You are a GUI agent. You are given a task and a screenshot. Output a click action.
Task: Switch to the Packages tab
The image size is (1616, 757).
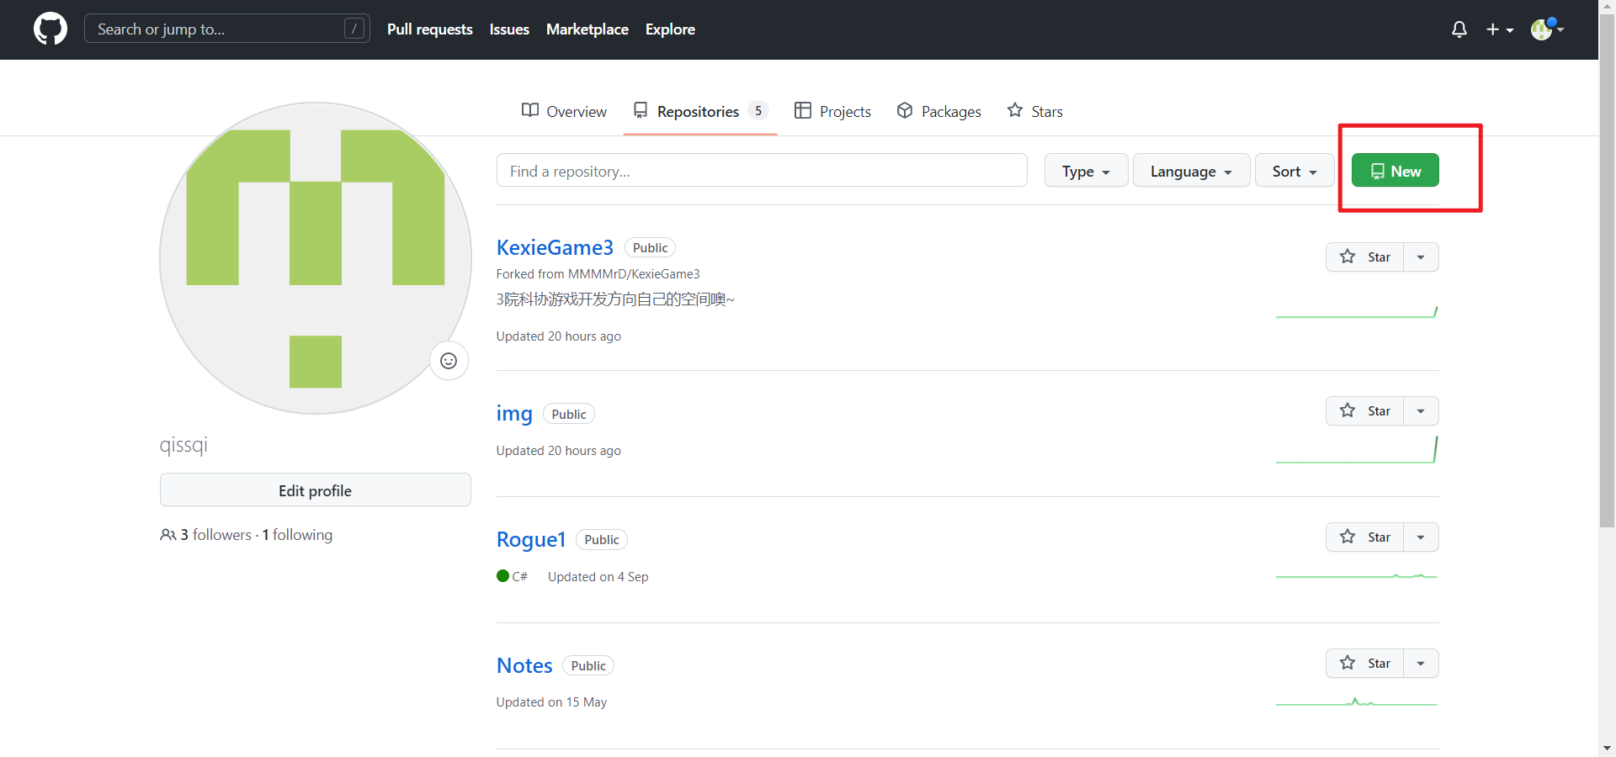pos(938,111)
